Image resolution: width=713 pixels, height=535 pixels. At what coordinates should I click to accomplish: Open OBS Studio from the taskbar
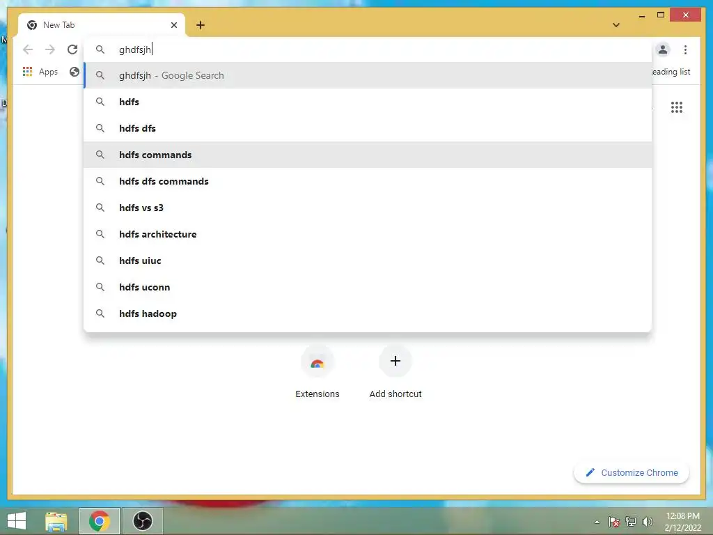click(142, 521)
